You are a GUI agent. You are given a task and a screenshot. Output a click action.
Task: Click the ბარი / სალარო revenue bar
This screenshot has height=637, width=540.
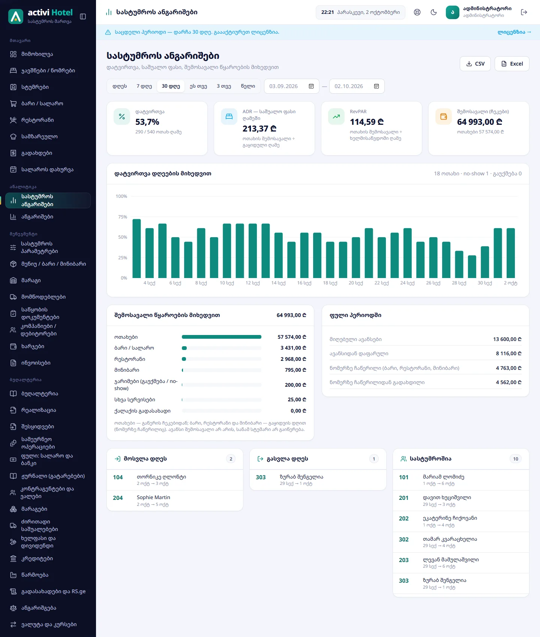pos(222,348)
